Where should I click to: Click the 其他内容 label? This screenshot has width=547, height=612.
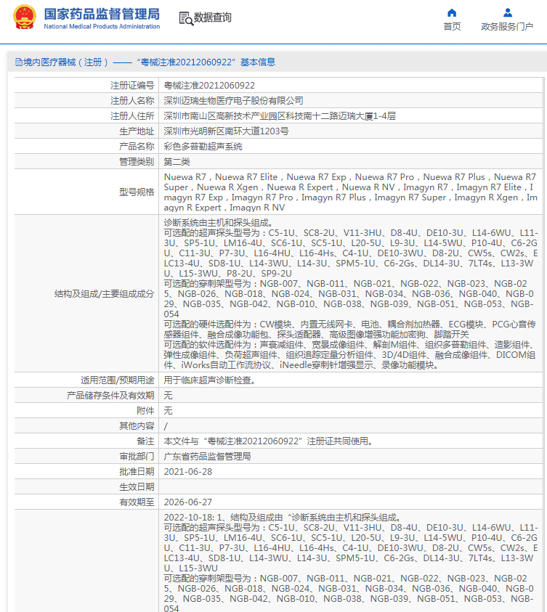pos(137,426)
